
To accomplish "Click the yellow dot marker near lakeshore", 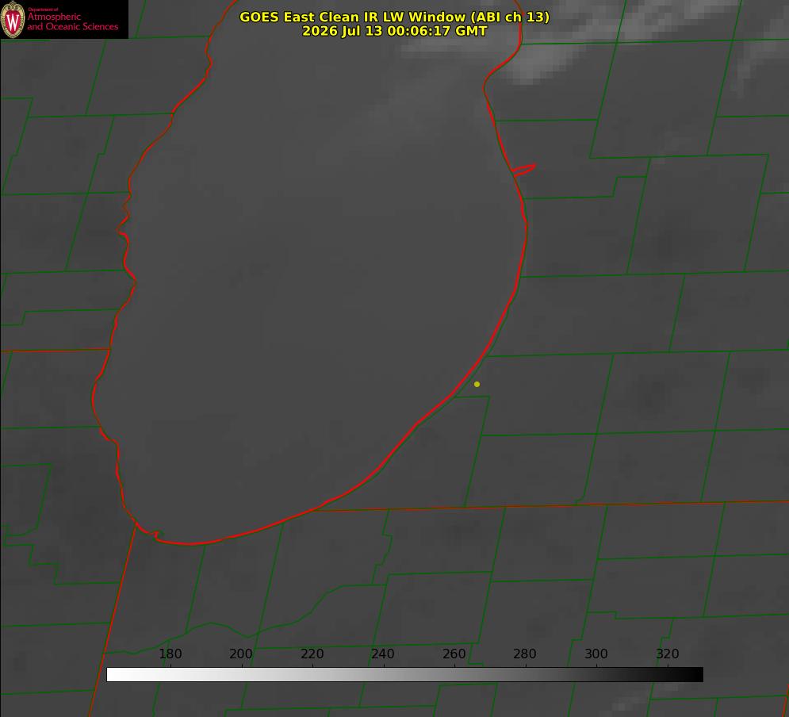I will 477,384.
